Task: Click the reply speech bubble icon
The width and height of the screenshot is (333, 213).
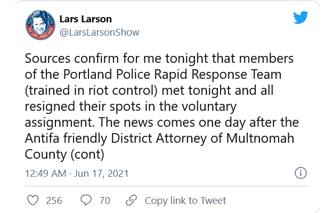Action: (x=86, y=200)
